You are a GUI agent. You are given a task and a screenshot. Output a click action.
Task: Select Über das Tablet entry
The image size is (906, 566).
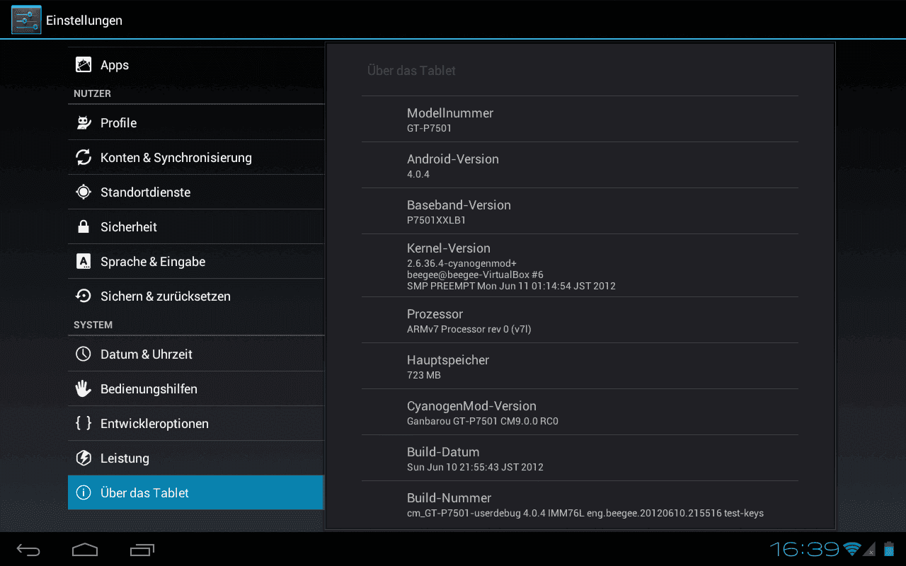click(x=196, y=493)
